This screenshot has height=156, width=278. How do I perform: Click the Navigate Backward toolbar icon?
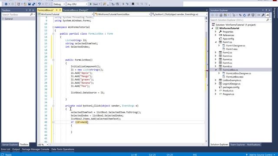coord(6,4)
